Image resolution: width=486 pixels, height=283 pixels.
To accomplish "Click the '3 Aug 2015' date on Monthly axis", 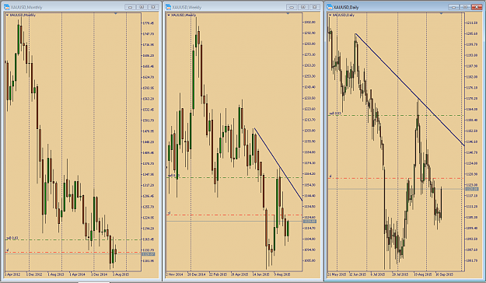I will (121, 274).
